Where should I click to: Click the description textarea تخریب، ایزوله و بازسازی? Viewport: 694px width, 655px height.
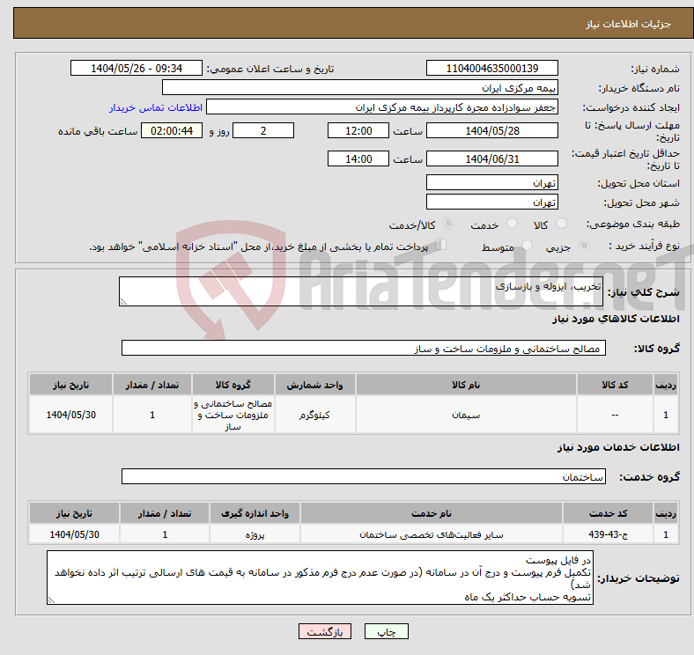(361, 291)
